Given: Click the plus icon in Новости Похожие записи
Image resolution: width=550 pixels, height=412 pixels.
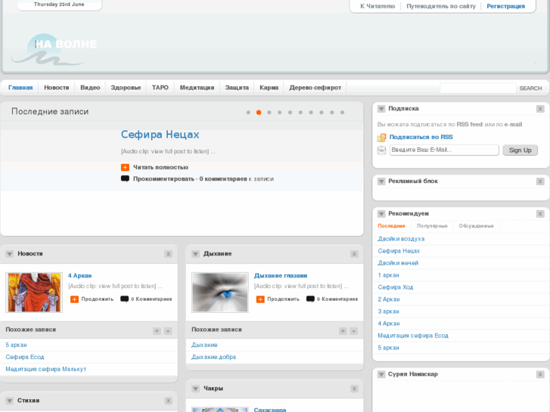Looking at the screenshot, I should tap(157, 330).
